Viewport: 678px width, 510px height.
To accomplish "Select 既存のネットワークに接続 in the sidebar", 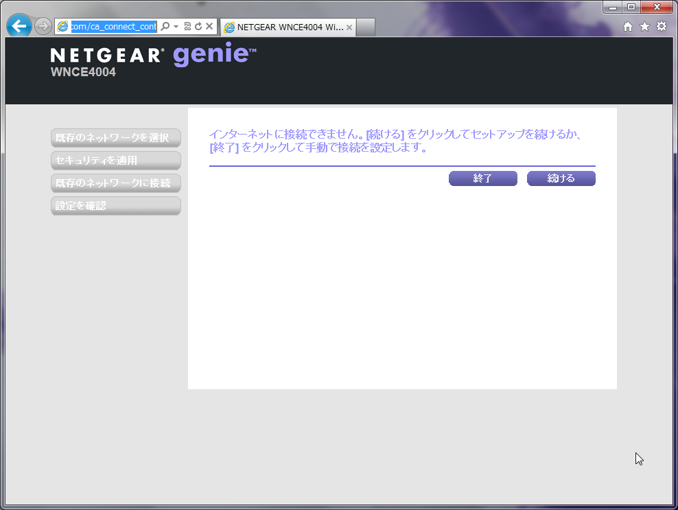I will click(x=115, y=183).
